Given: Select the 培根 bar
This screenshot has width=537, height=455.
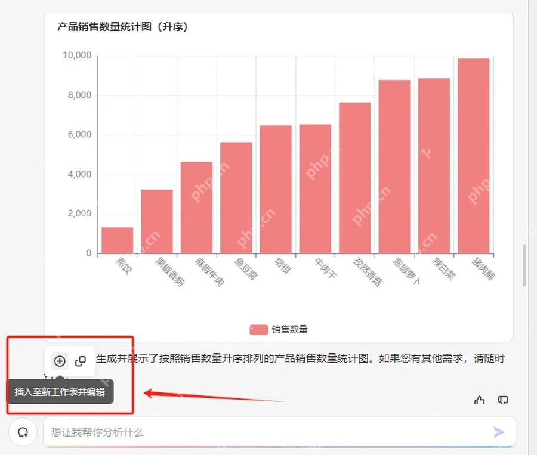Looking at the screenshot, I should pos(276,189).
